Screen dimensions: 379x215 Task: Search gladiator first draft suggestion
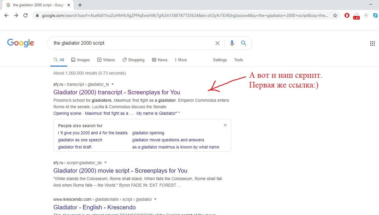point(75,147)
